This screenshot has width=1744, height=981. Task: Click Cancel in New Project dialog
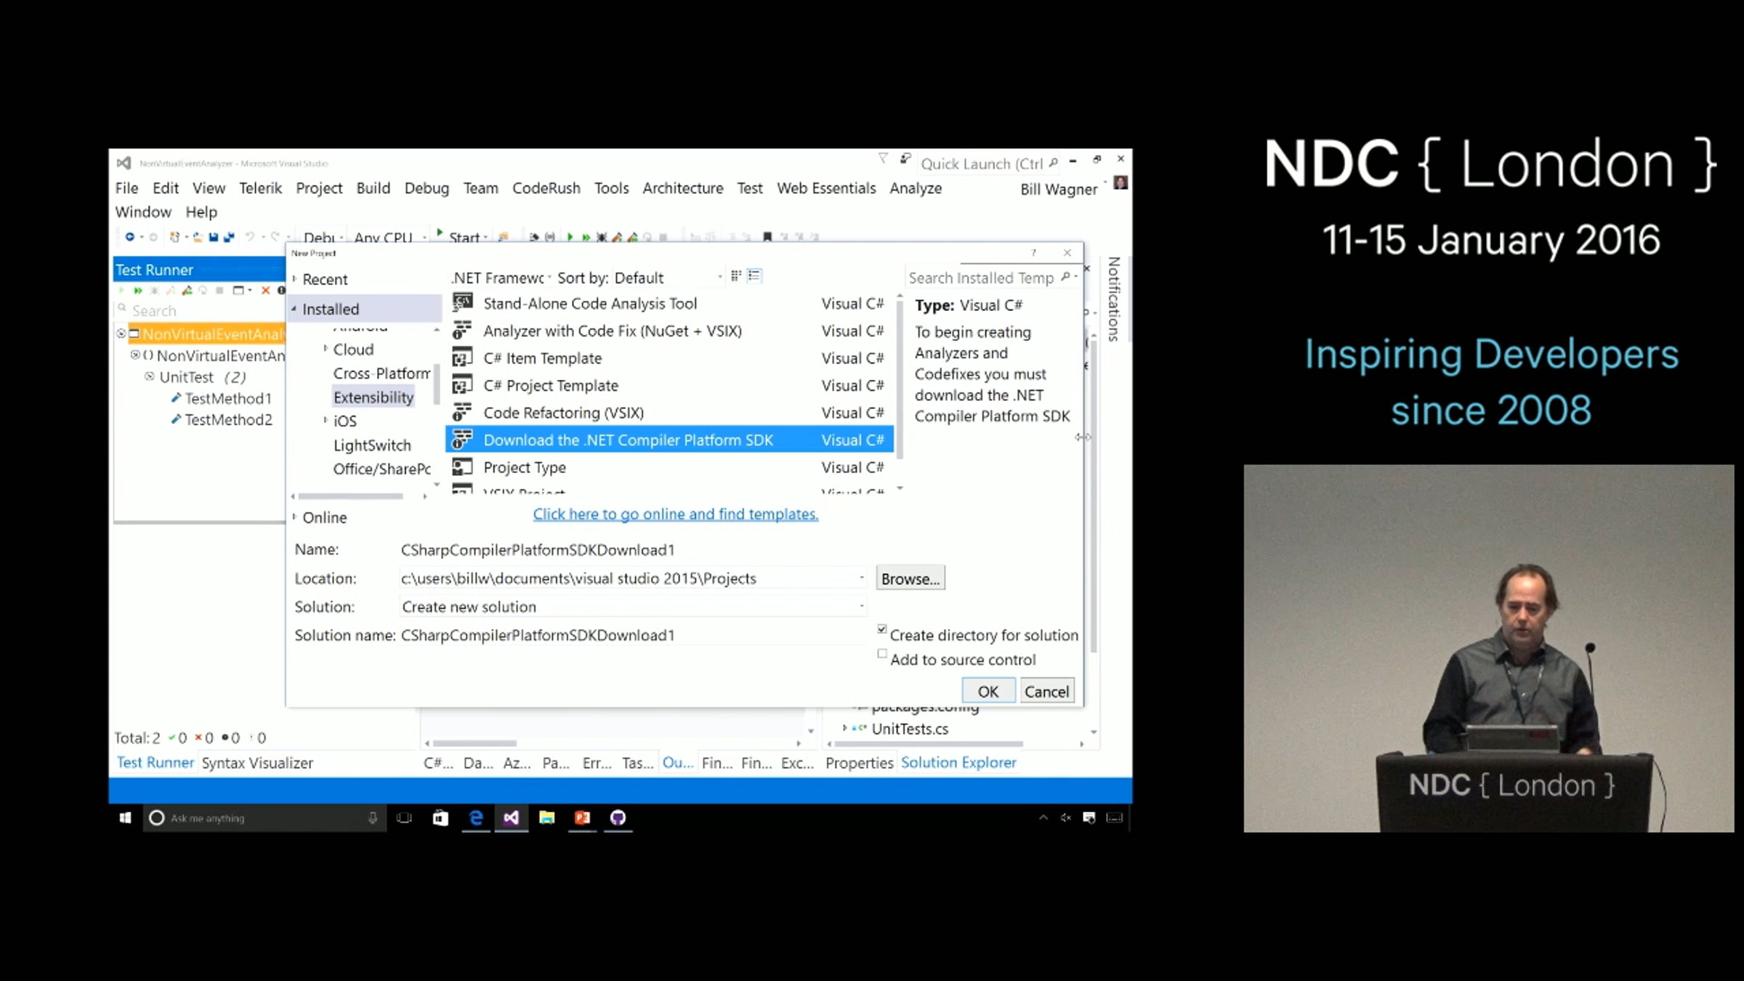(x=1046, y=691)
